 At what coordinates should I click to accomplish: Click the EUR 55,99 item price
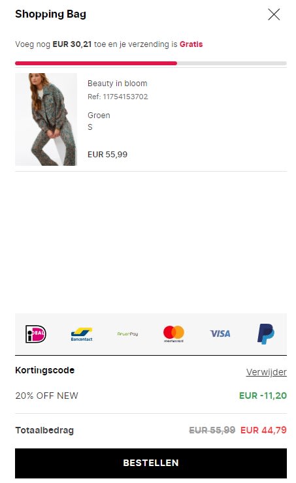107,154
